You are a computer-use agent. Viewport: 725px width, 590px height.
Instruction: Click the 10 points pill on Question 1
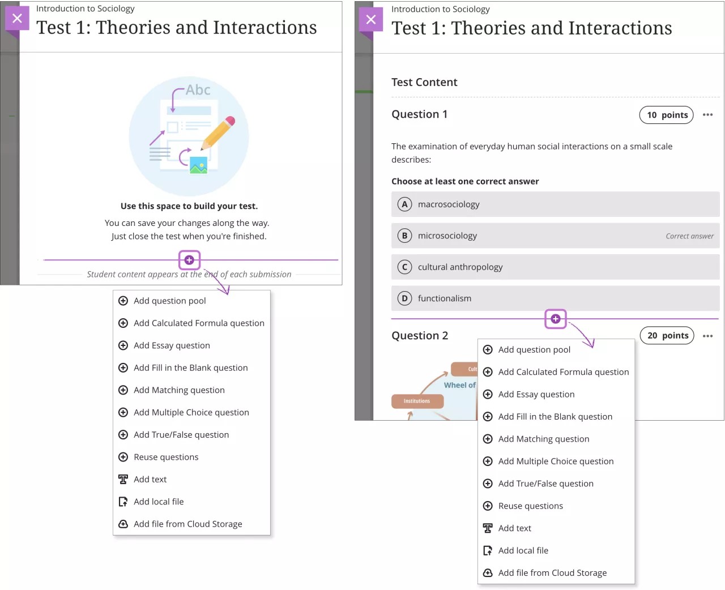pyautogui.click(x=666, y=115)
